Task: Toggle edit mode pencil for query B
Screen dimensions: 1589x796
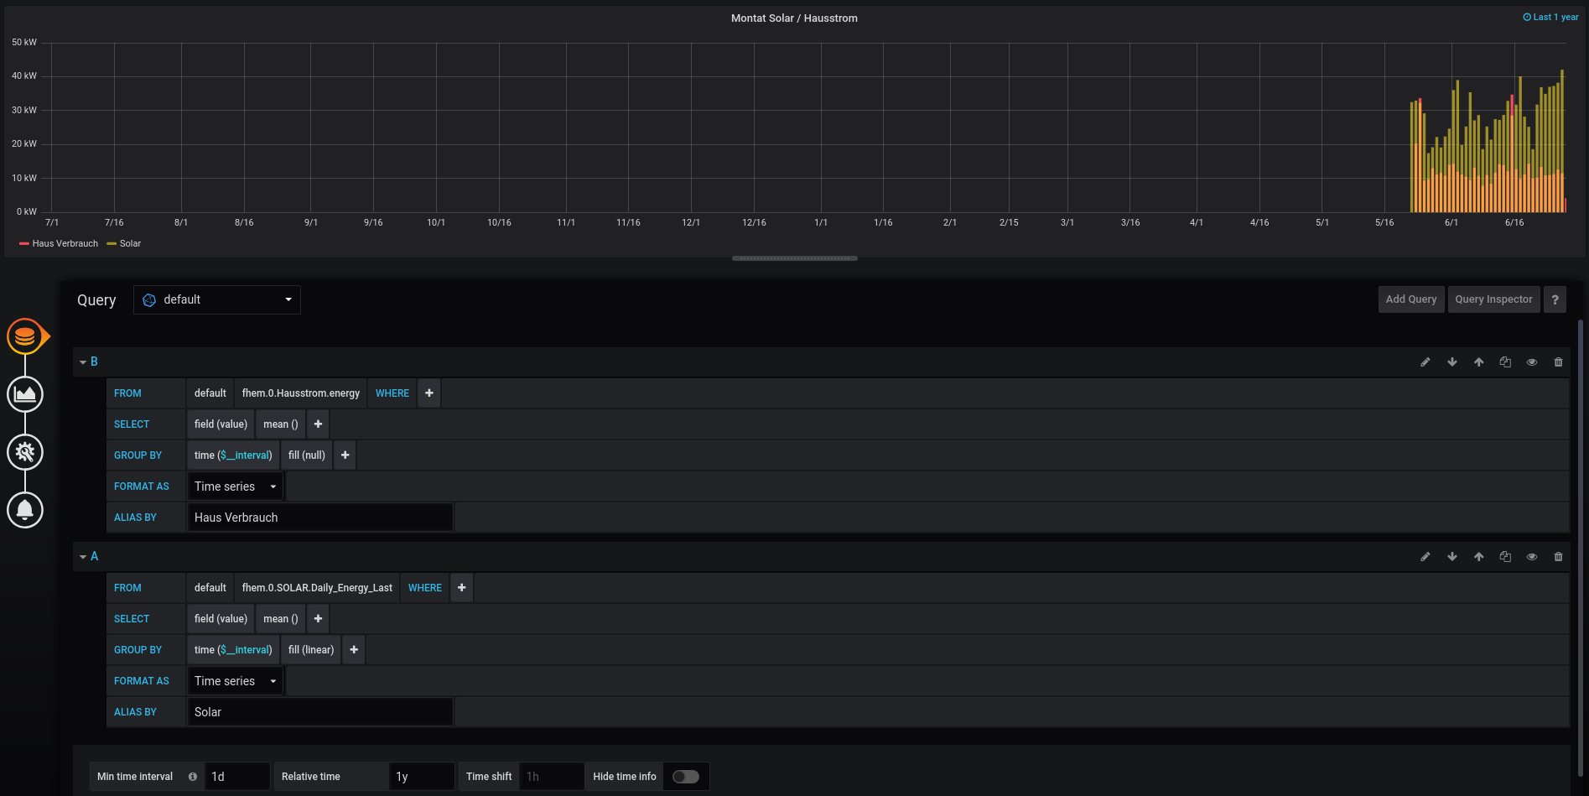Action: click(1425, 362)
